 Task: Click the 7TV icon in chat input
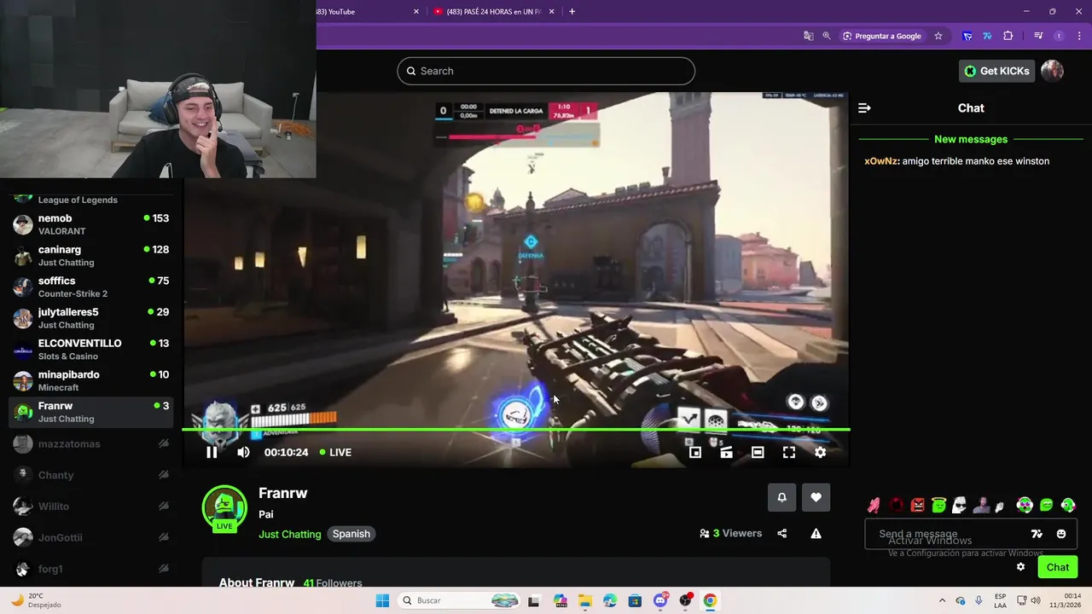click(x=1037, y=534)
